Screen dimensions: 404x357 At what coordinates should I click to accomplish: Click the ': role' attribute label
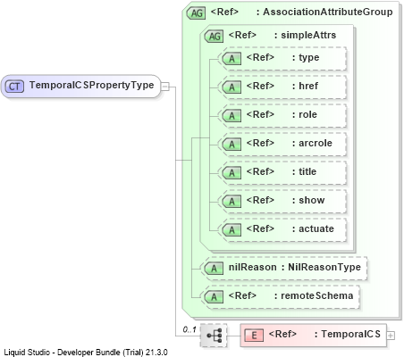(305, 114)
